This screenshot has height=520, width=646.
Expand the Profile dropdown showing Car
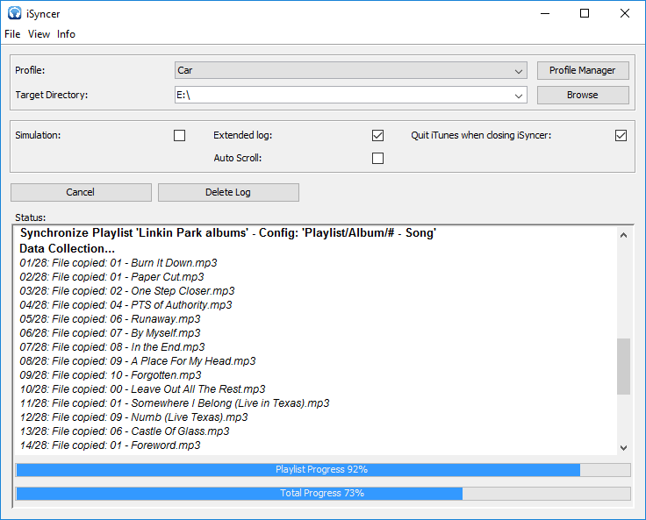pyautogui.click(x=519, y=70)
